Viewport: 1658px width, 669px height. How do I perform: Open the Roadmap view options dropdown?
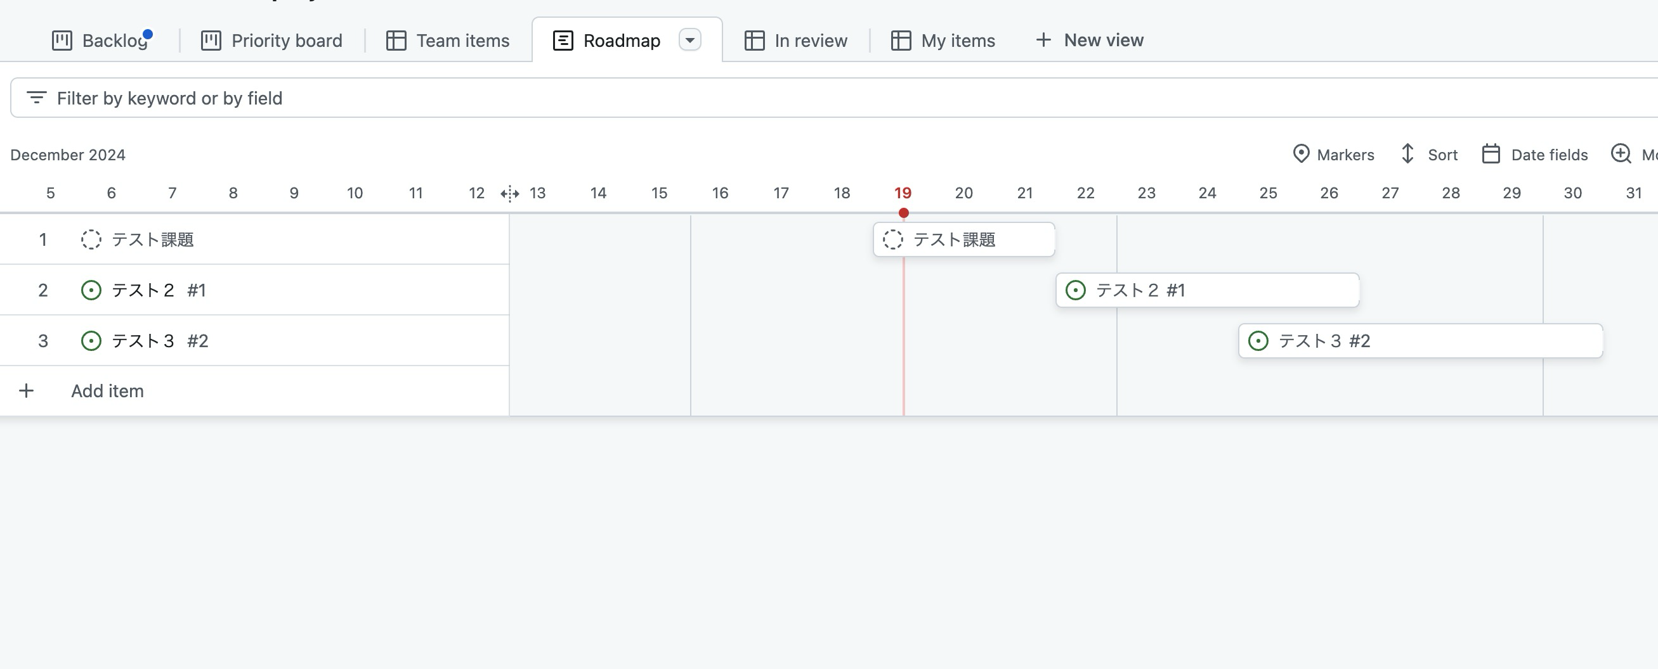click(x=691, y=40)
